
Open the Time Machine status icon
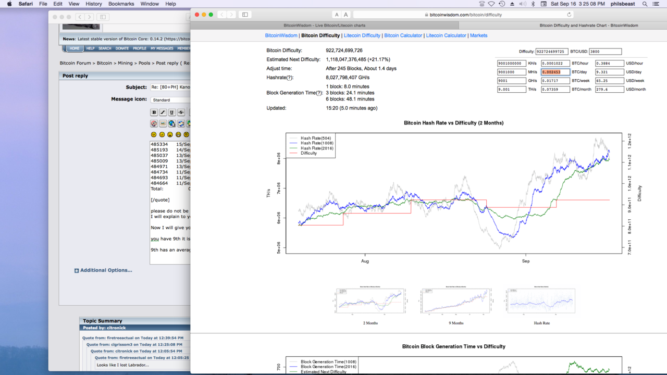tap(501, 4)
